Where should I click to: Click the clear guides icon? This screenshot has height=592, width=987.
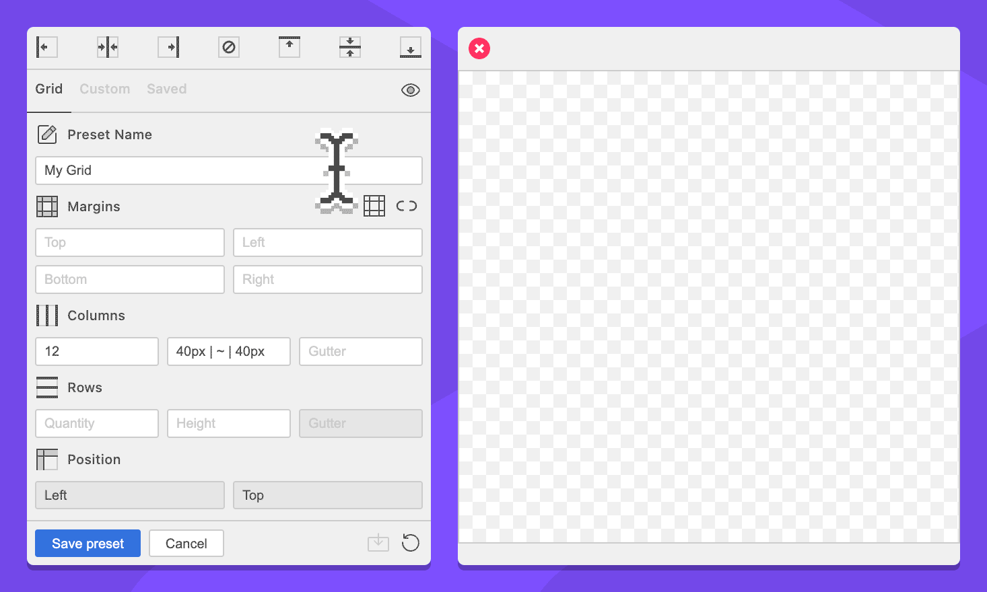click(229, 47)
